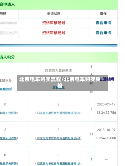Image resolution: width=125 pixels, height=166 pixels.
Task: Click the 申请状态 column header
Action: coord(54,14)
